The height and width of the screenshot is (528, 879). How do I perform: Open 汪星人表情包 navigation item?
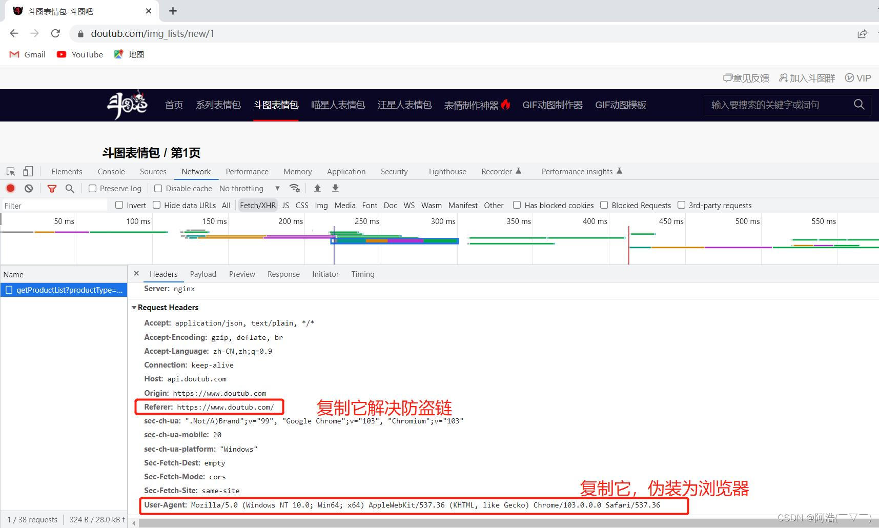(x=405, y=105)
